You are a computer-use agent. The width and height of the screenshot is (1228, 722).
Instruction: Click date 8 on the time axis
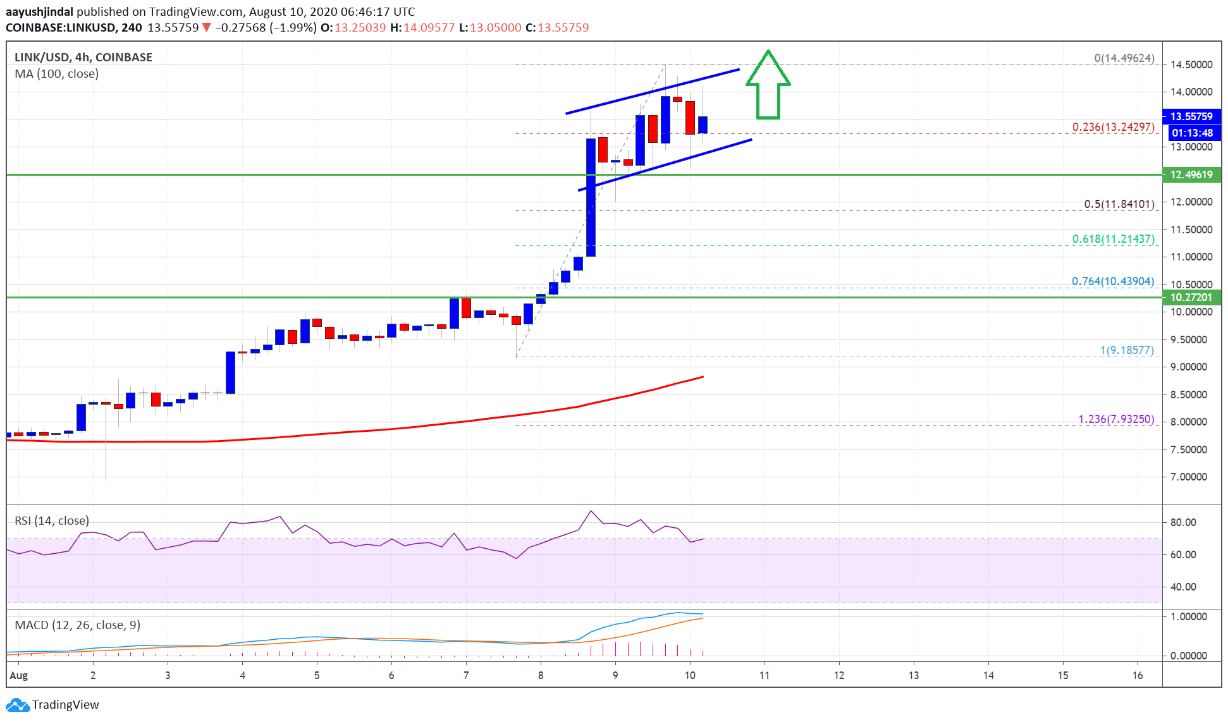(x=541, y=675)
